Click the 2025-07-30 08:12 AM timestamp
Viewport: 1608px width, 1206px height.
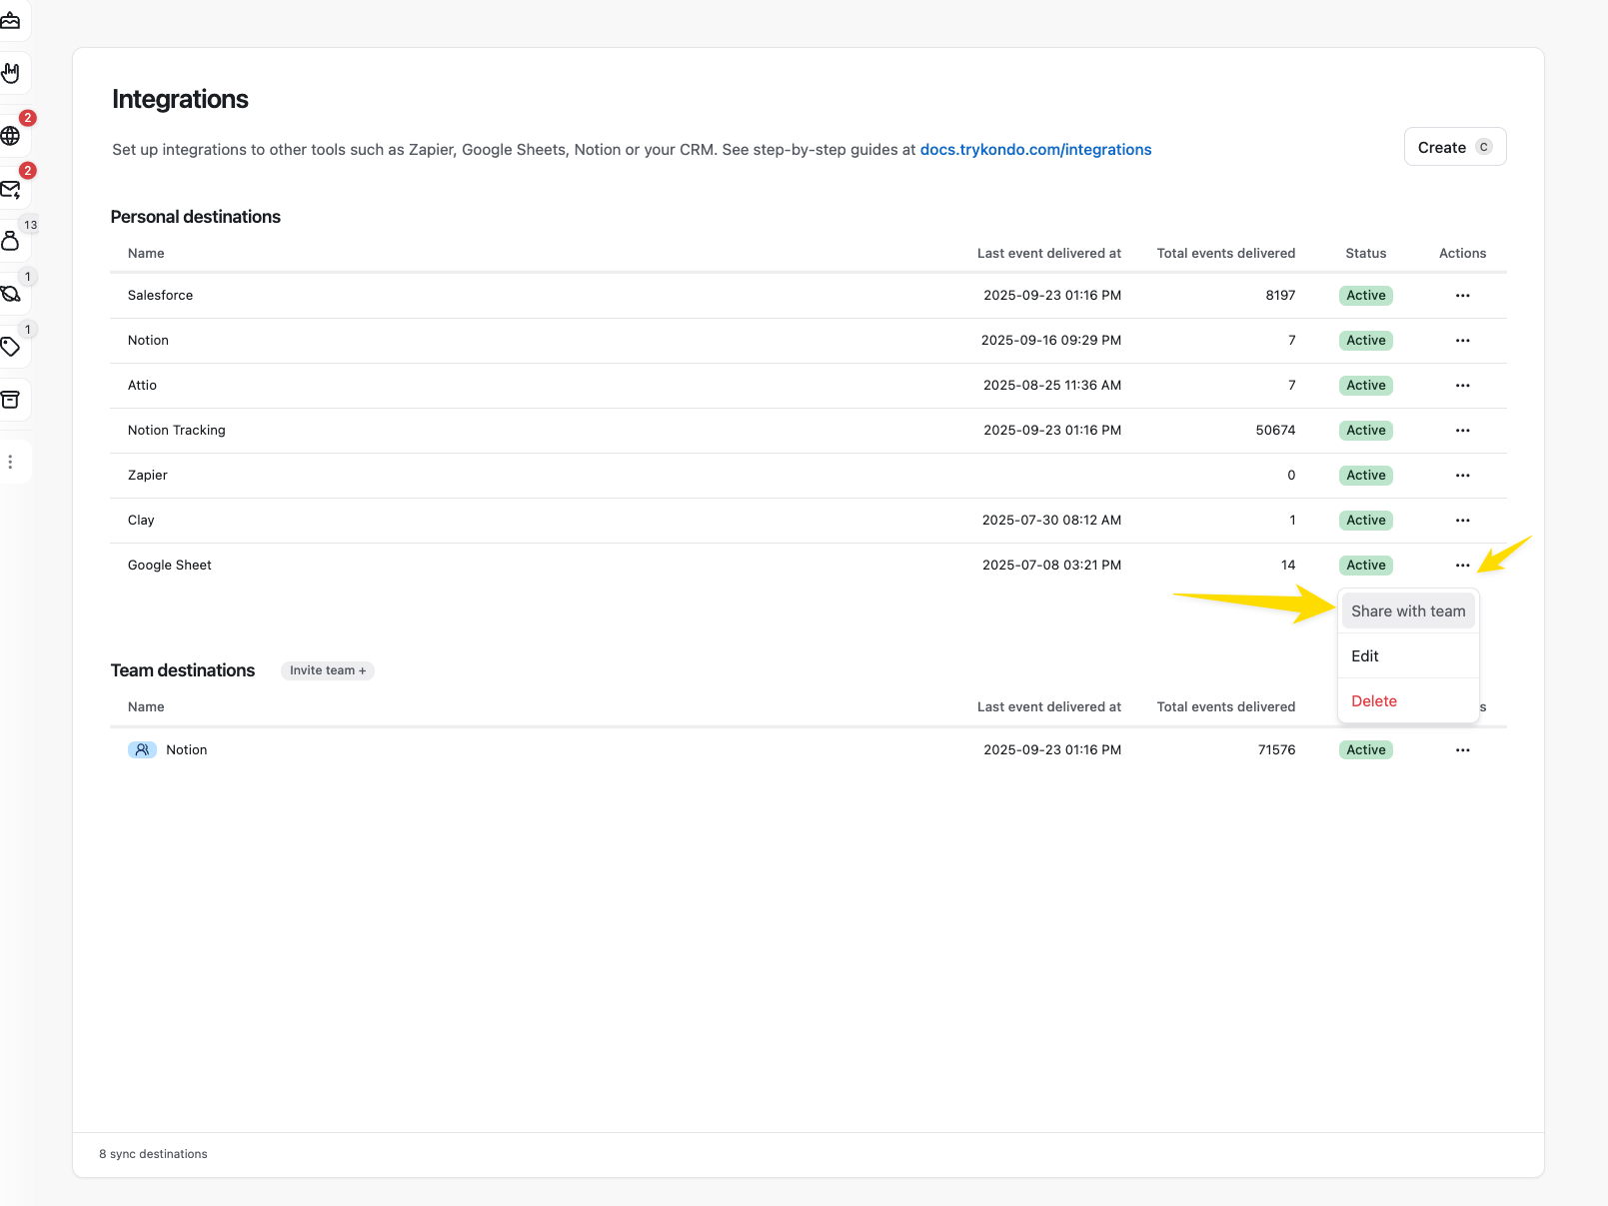click(x=1051, y=521)
